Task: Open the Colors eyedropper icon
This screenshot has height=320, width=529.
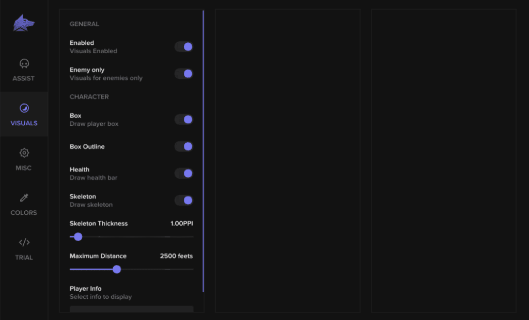Action: [24, 198]
